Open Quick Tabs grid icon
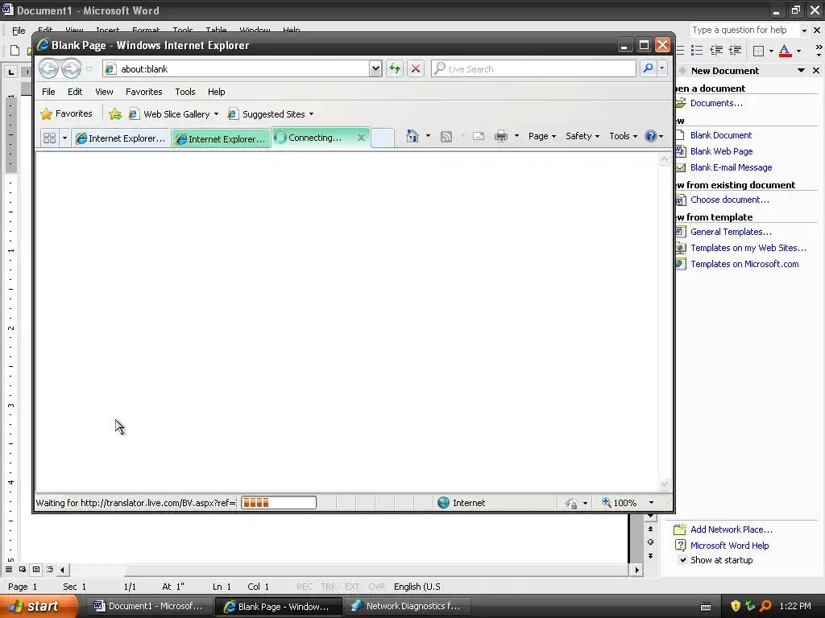The width and height of the screenshot is (825, 618). click(49, 138)
